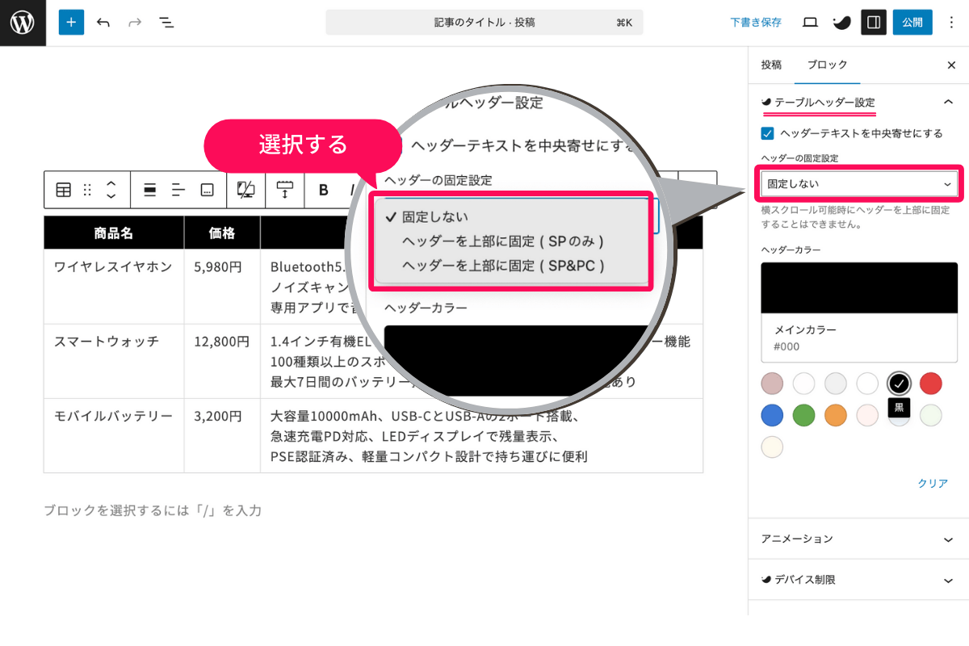Open the block inserter with the plus icon
The width and height of the screenshot is (969, 646).
tap(71, 22)
